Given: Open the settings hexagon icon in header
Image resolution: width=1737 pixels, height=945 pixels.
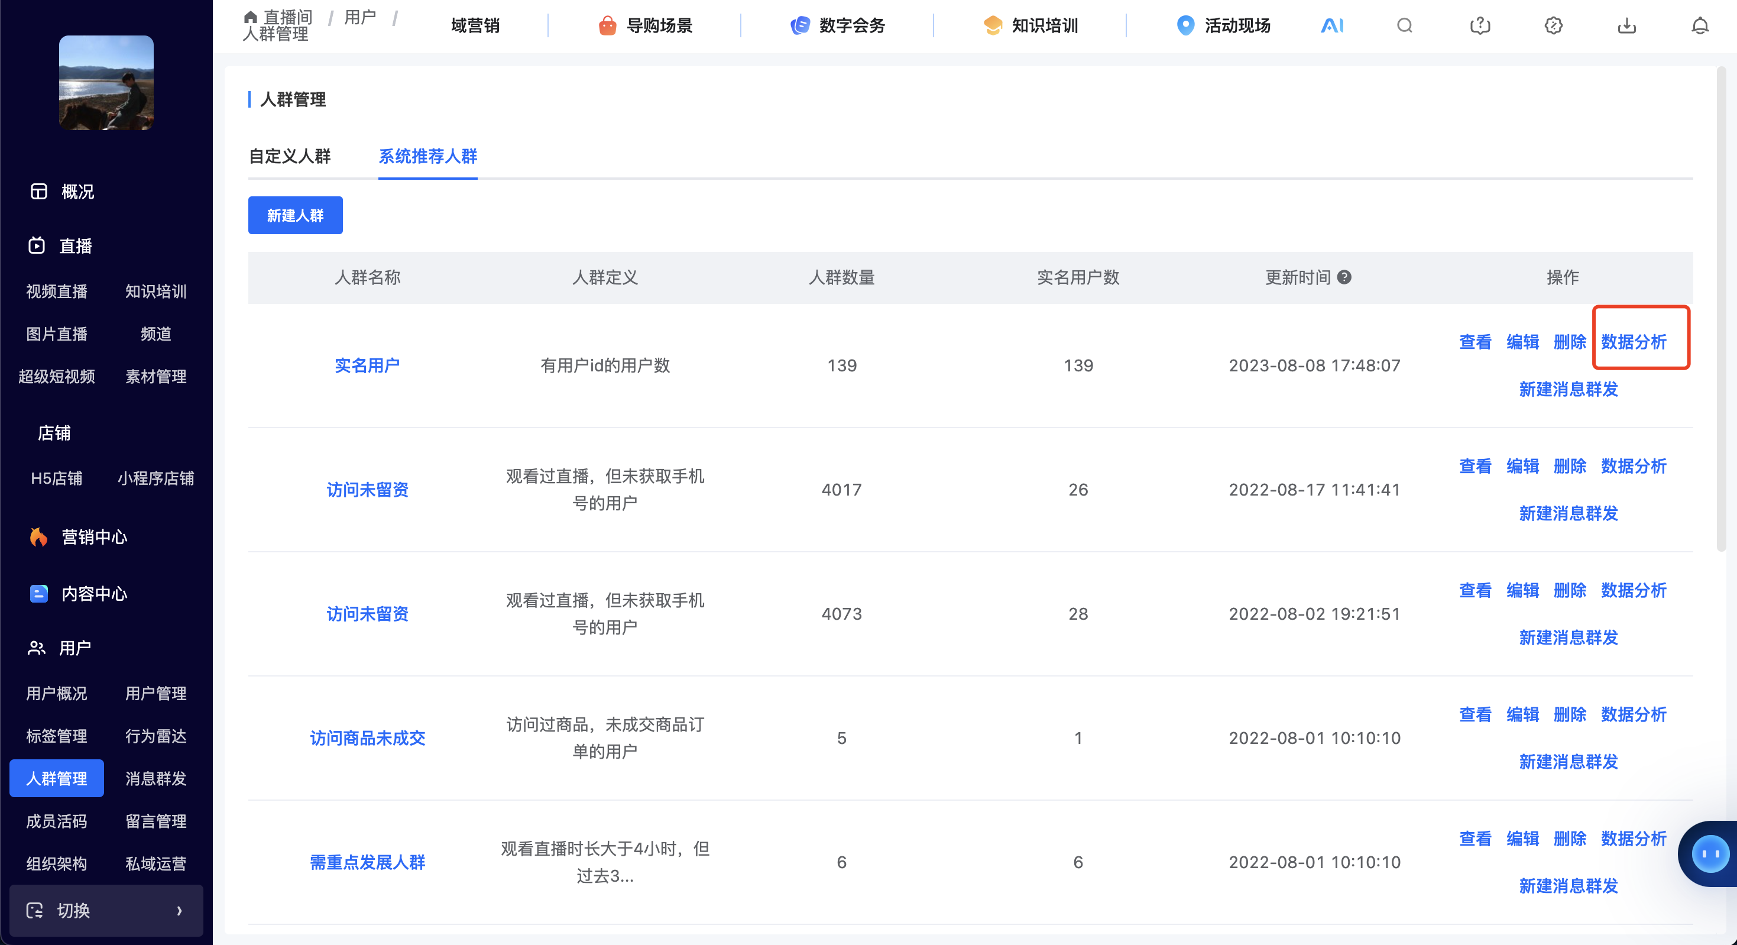Looking at the screenshot, I should [x=1553, y=25].
